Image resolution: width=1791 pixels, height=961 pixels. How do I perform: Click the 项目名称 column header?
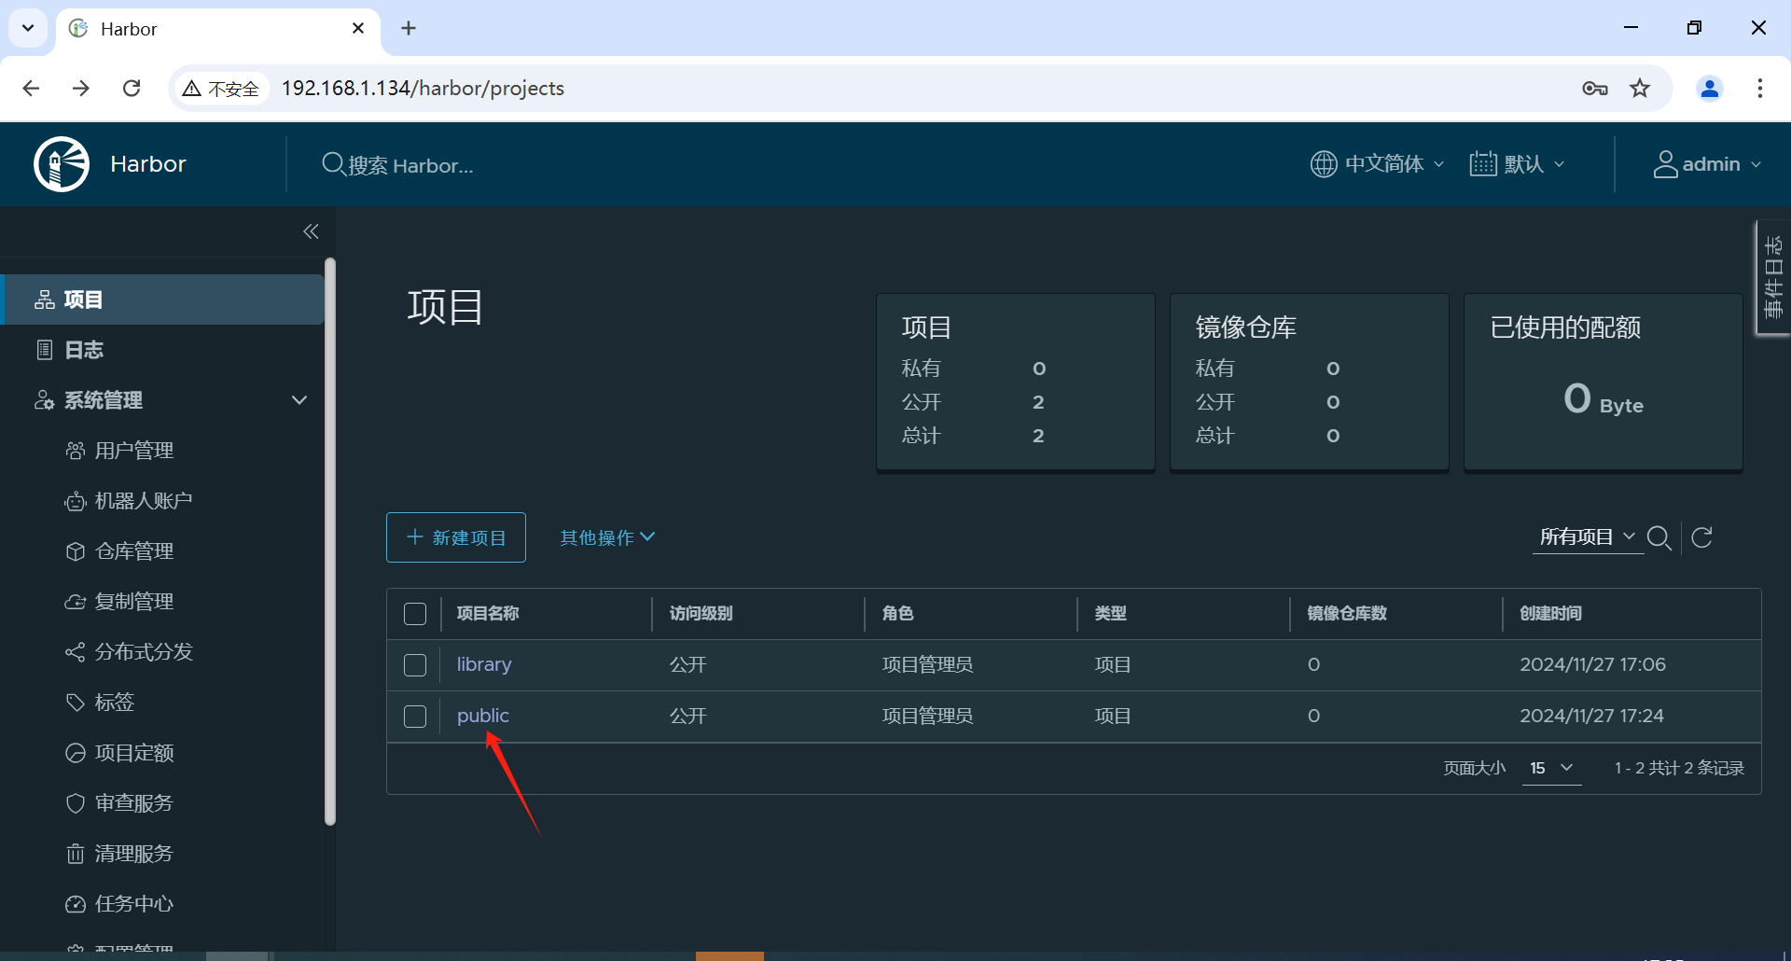click(488, 613)
